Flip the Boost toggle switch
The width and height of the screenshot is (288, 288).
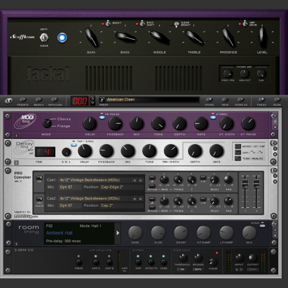[108, 23]
